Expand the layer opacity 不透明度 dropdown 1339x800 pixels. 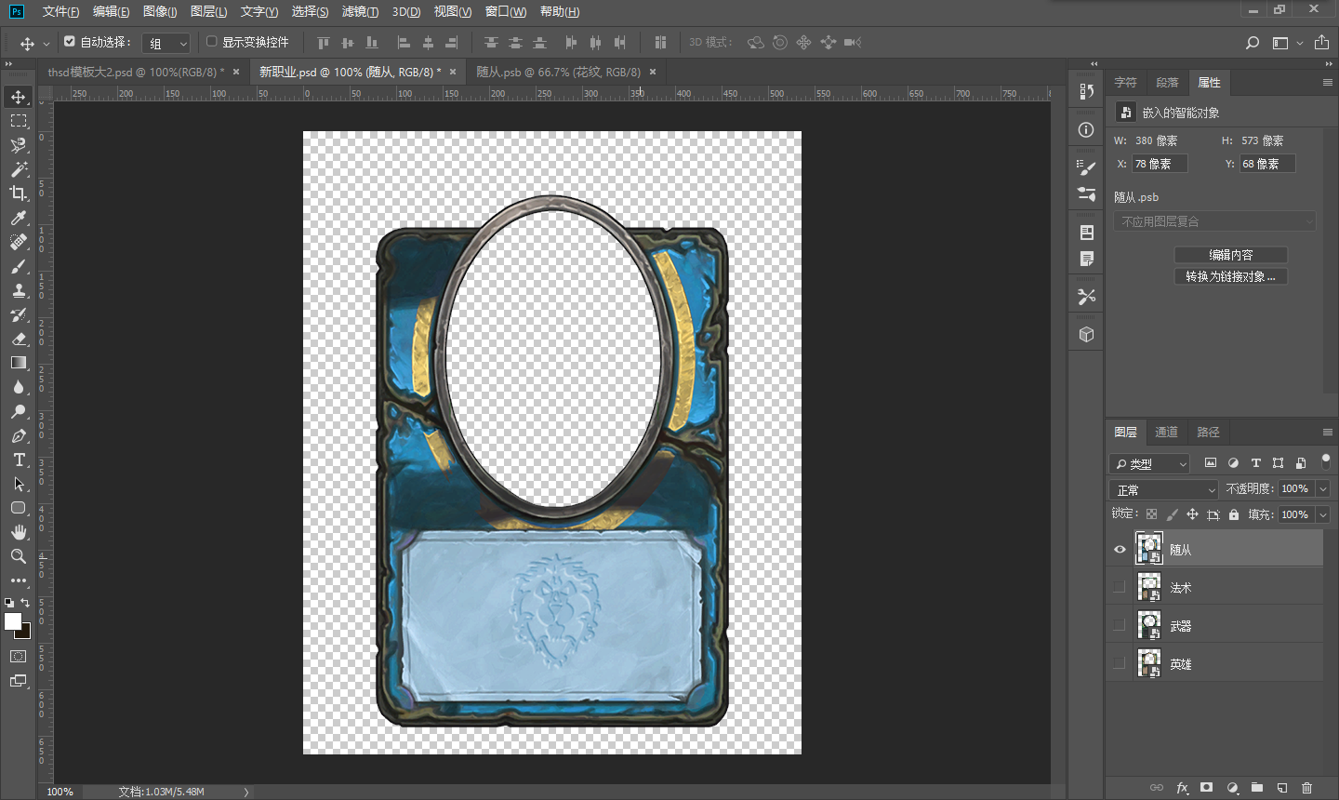pyautogui.click(x=1323, y=489)
